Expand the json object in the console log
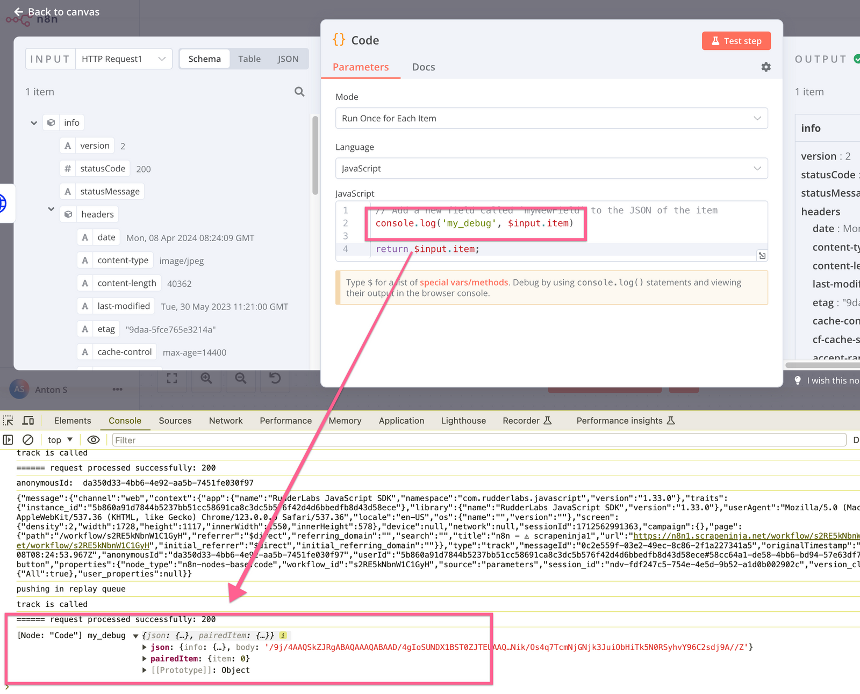Viewport: 860px width, 694px height. [x=144, y=647]
